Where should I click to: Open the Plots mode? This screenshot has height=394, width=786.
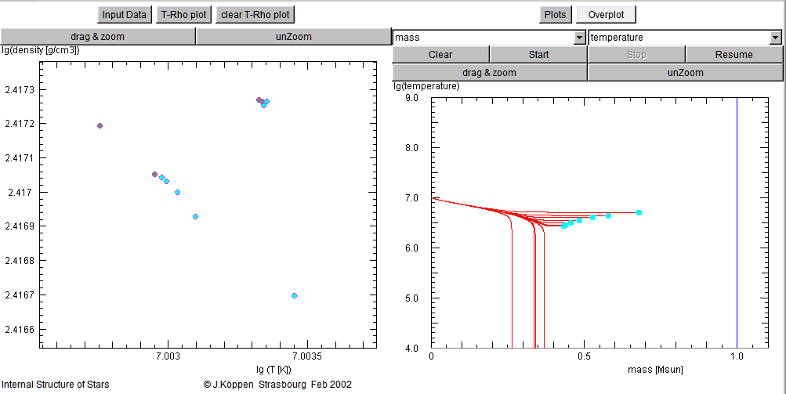555,15
